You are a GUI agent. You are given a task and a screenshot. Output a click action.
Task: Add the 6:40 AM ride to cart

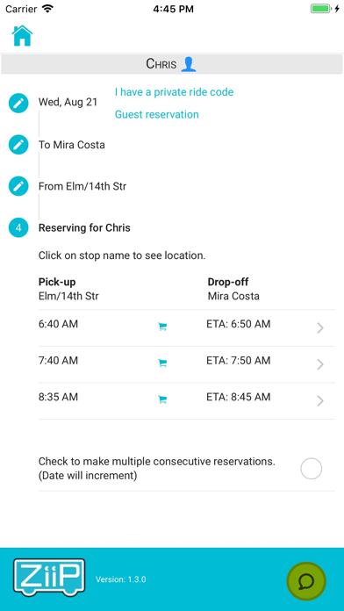tap(162, 327)
